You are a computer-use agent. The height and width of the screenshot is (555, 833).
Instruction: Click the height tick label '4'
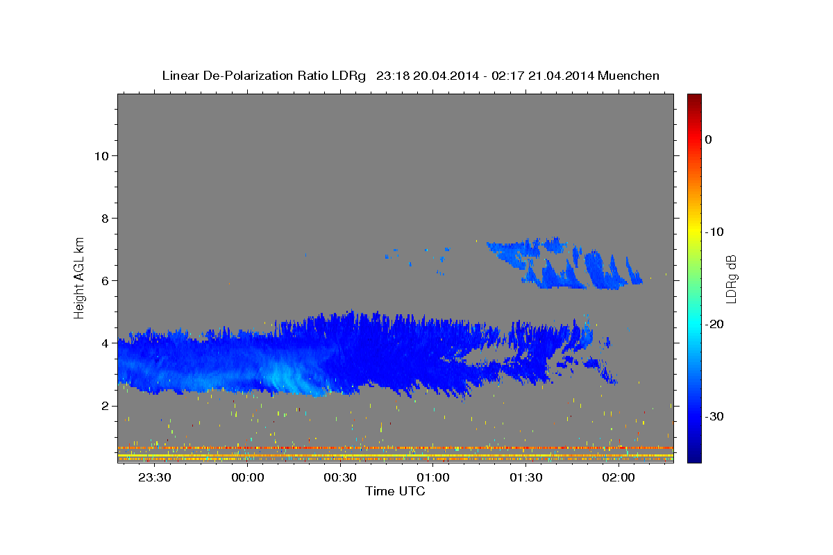point(104,343)
